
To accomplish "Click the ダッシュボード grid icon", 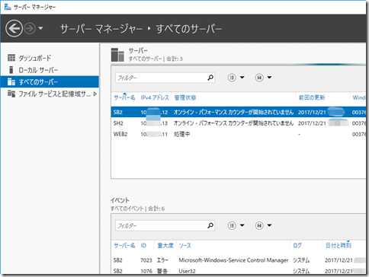I will (x=11, y=58).
